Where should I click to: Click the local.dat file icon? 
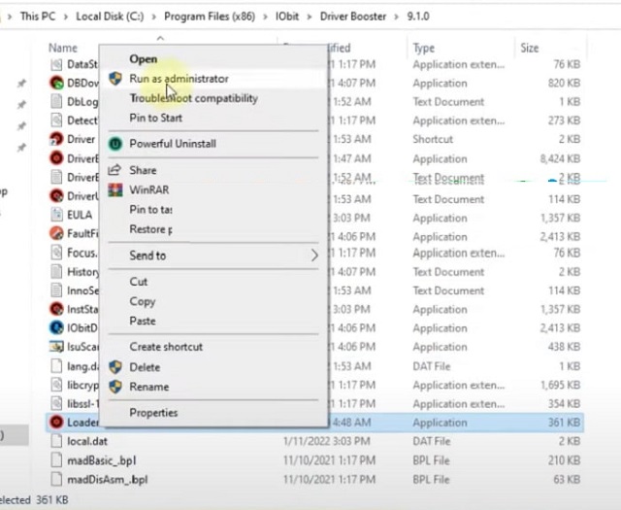56,442
